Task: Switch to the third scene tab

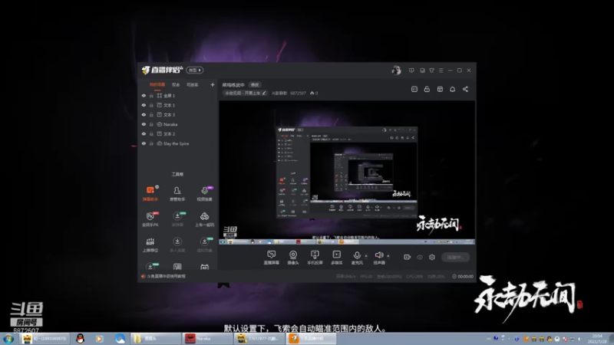Action: pyautogui.click(x=193, y=84)
